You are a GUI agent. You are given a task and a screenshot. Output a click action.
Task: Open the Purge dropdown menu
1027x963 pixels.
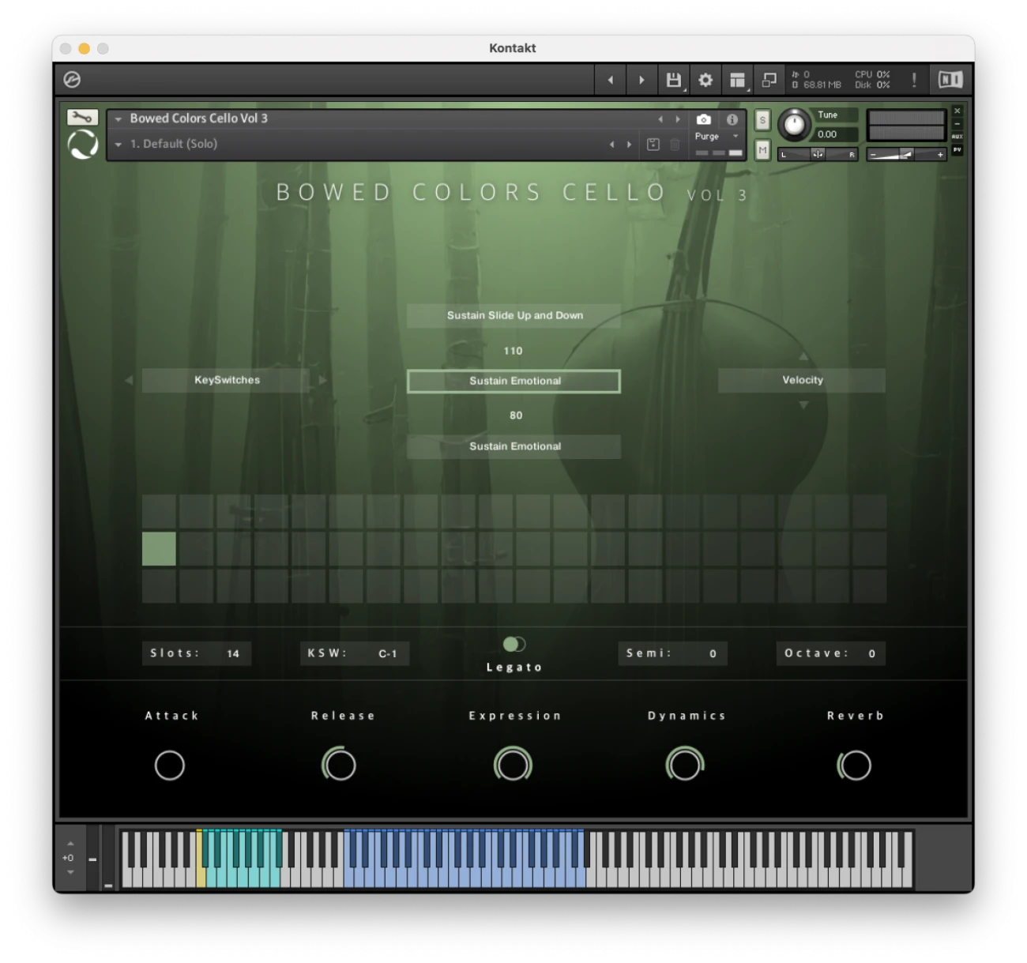coord(717,137)
